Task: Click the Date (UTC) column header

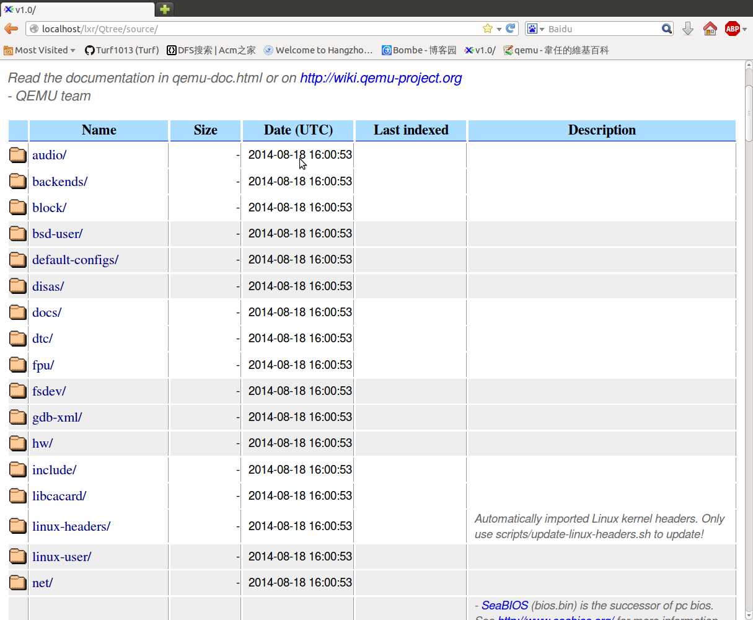Action: pos(298,130)
